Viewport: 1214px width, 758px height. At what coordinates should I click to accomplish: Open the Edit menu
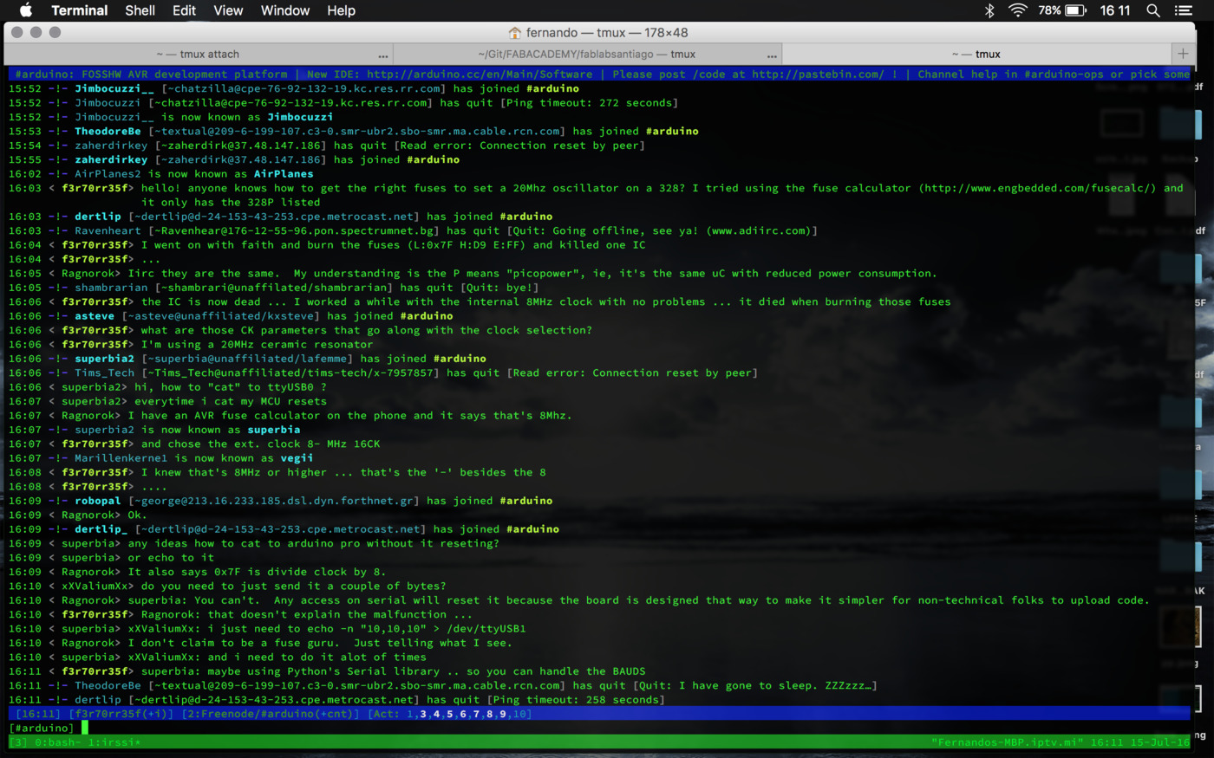(x=184, y=10)
